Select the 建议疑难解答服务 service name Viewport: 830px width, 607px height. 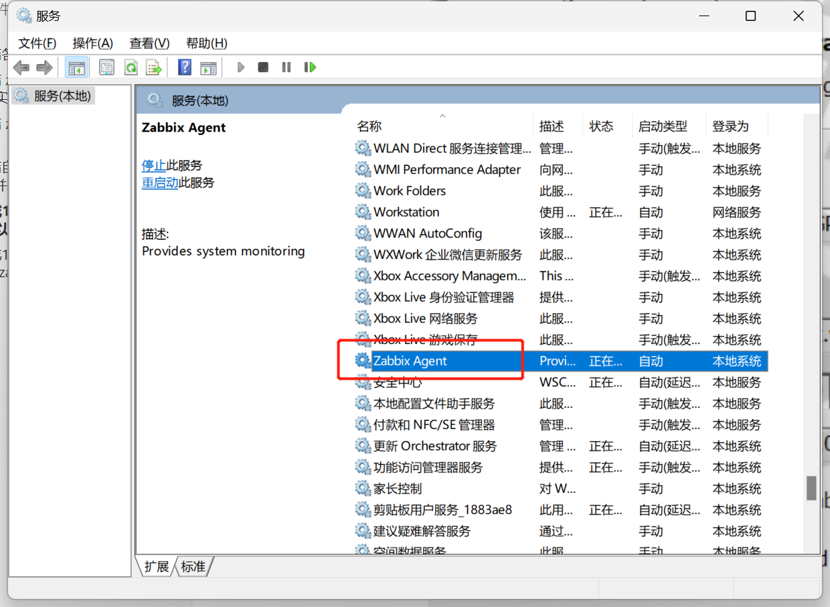[422, 531]
